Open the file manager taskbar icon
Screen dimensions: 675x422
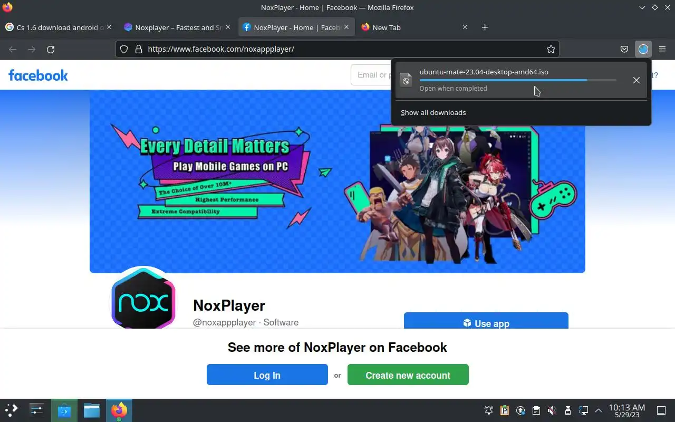click(x=92, y=410)
